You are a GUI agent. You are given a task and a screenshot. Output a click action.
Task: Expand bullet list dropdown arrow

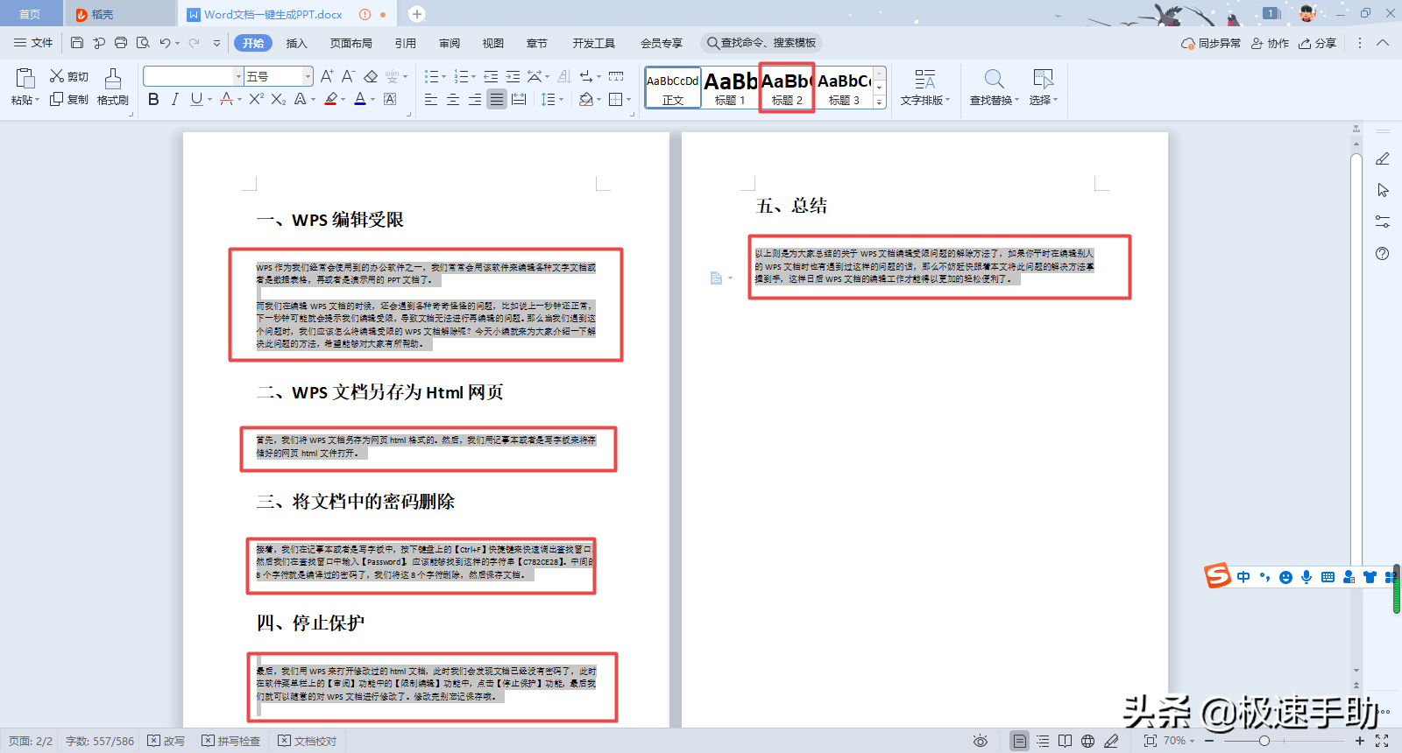pyautogui.click(x=443, y=77)
